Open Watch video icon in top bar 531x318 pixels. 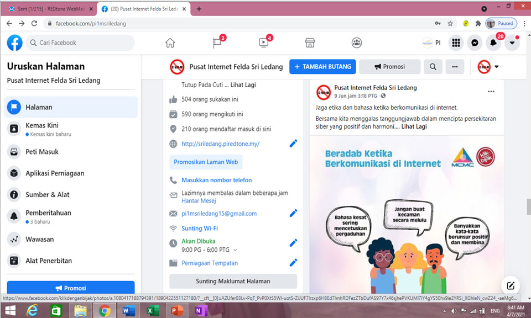263,43
